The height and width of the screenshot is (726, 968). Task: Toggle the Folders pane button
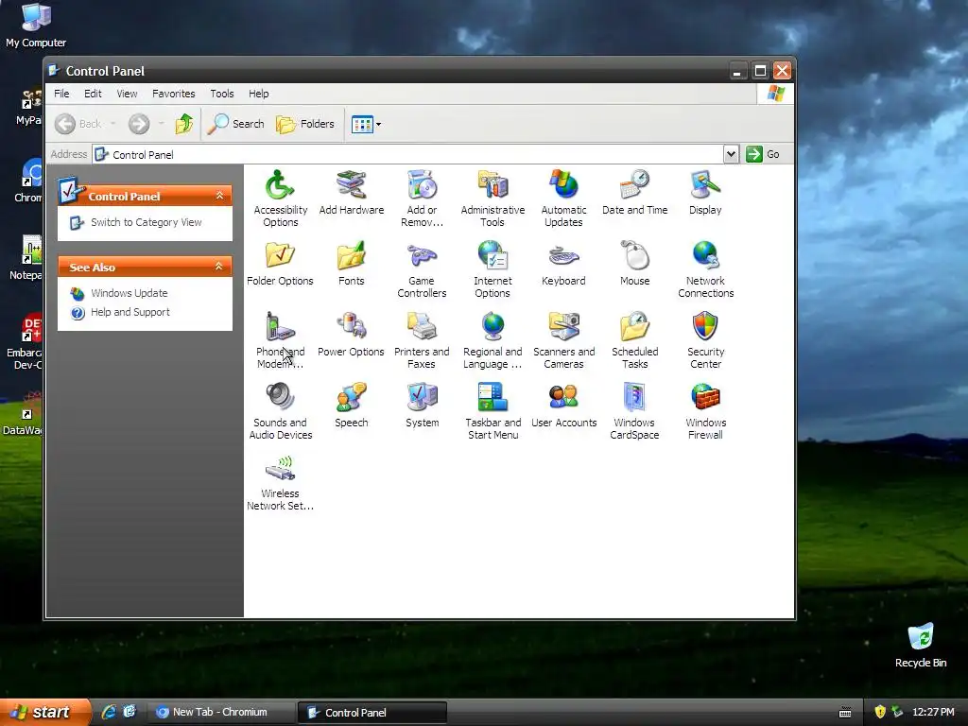pos(305,124)
